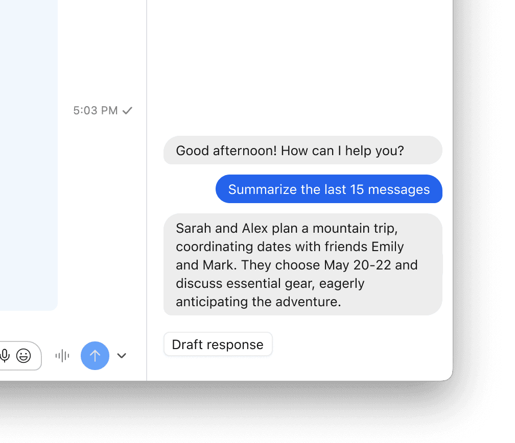Open the highlighted conversation in the left sidebar
Image resolution: width=515 pixels, height=443 pixels.
coord(28,153)
